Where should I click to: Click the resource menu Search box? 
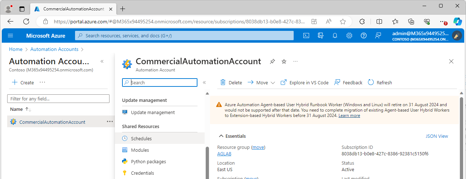(x=160, y=83)
